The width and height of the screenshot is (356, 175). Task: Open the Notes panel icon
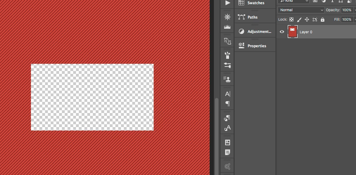[227, 152]
